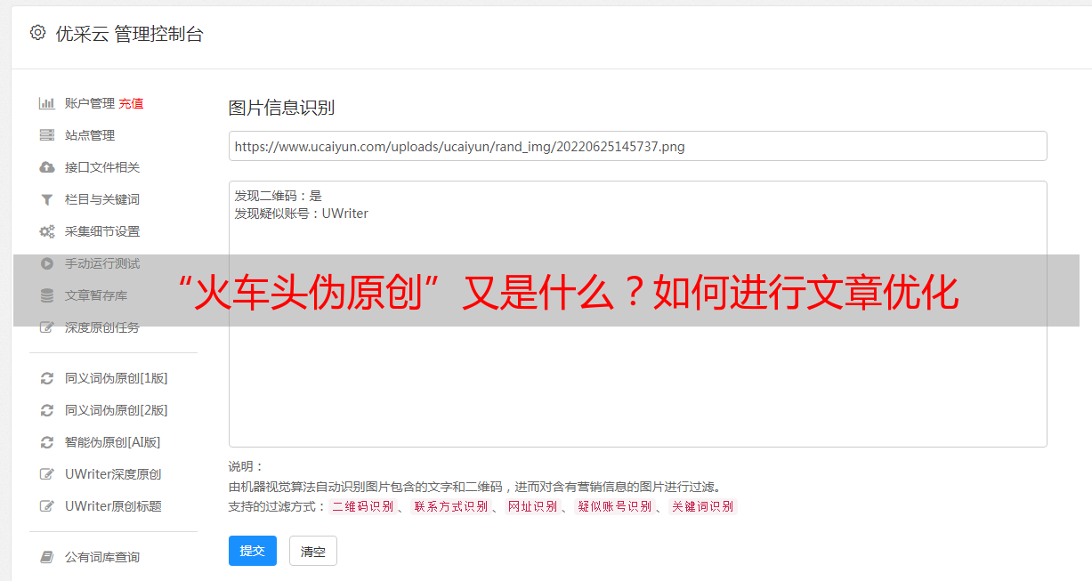Click the cloud upload icon for 接口文件相关
The width and height of the screenshot is (1092, 581).
(x=47, y=167)
